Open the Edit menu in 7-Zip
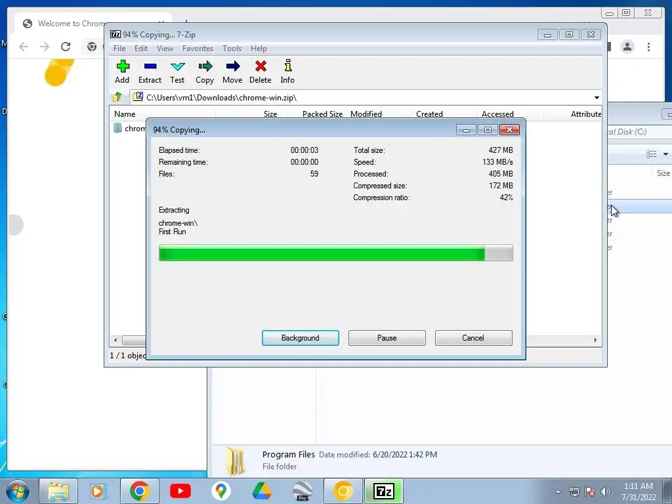The image size is (672, 504). coord(141,49)
